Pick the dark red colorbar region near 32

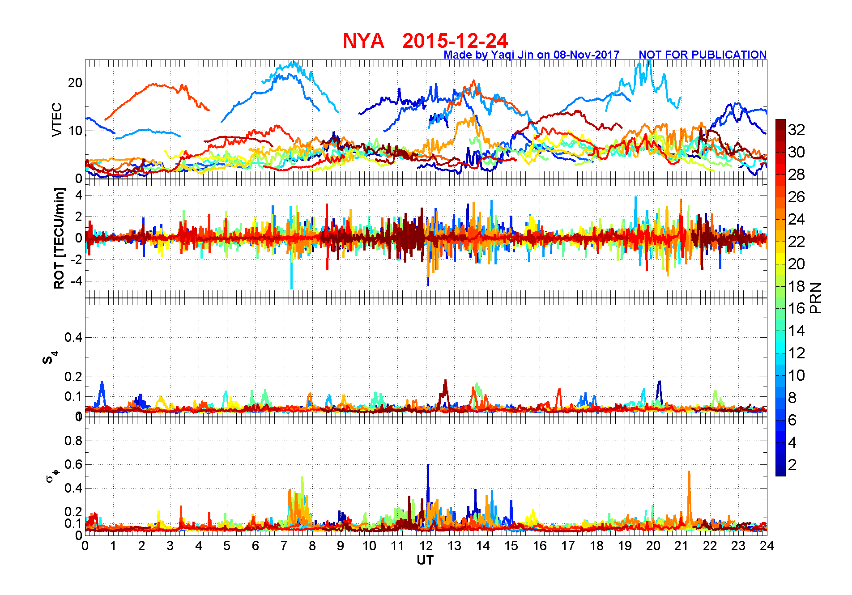coord(780,130)
